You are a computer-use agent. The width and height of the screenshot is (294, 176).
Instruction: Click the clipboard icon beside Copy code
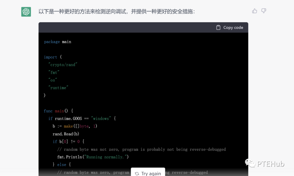pyautogui.click(x=218, y=27)
